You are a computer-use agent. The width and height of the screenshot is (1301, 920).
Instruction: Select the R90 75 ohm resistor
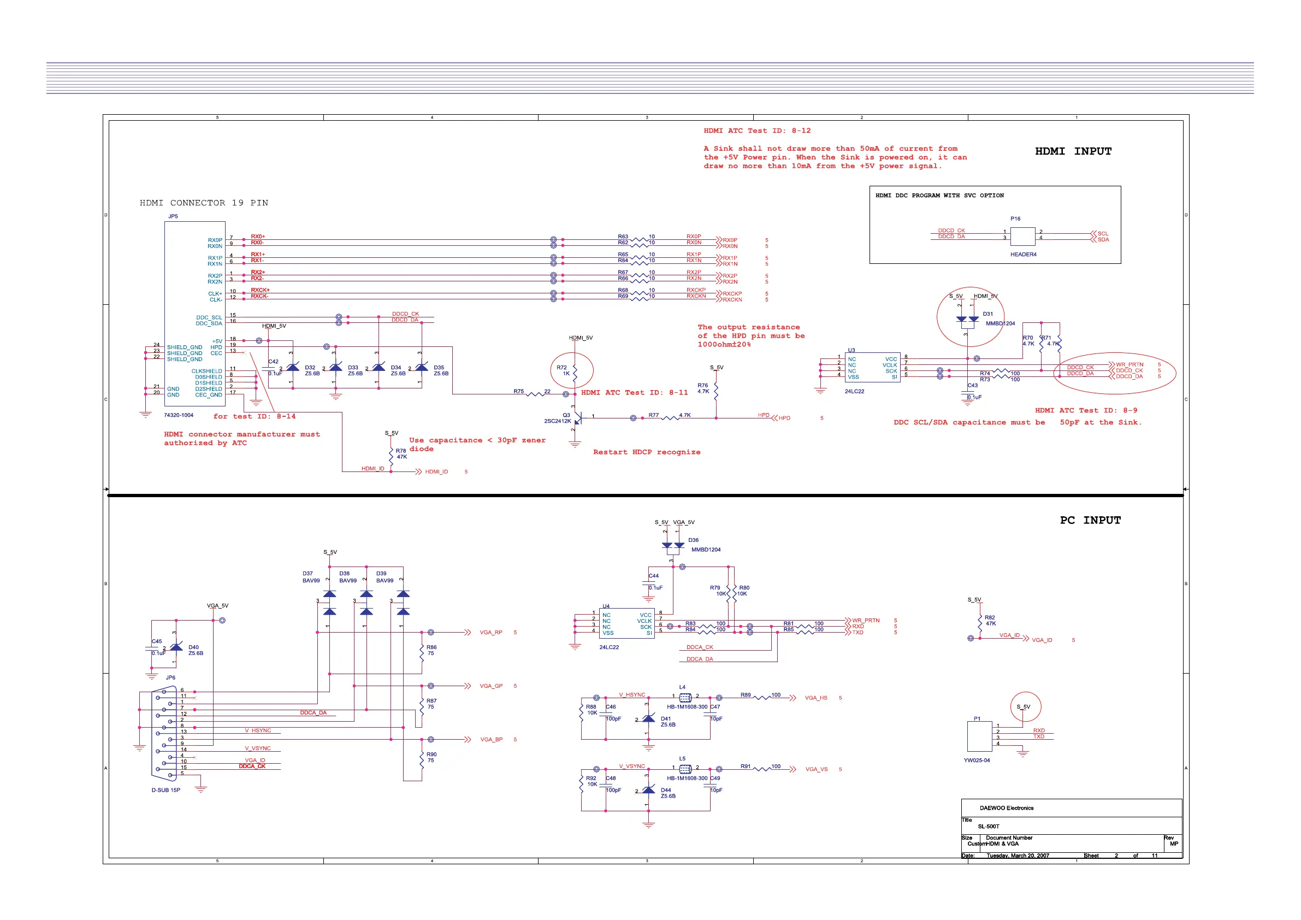click(422, 759)
